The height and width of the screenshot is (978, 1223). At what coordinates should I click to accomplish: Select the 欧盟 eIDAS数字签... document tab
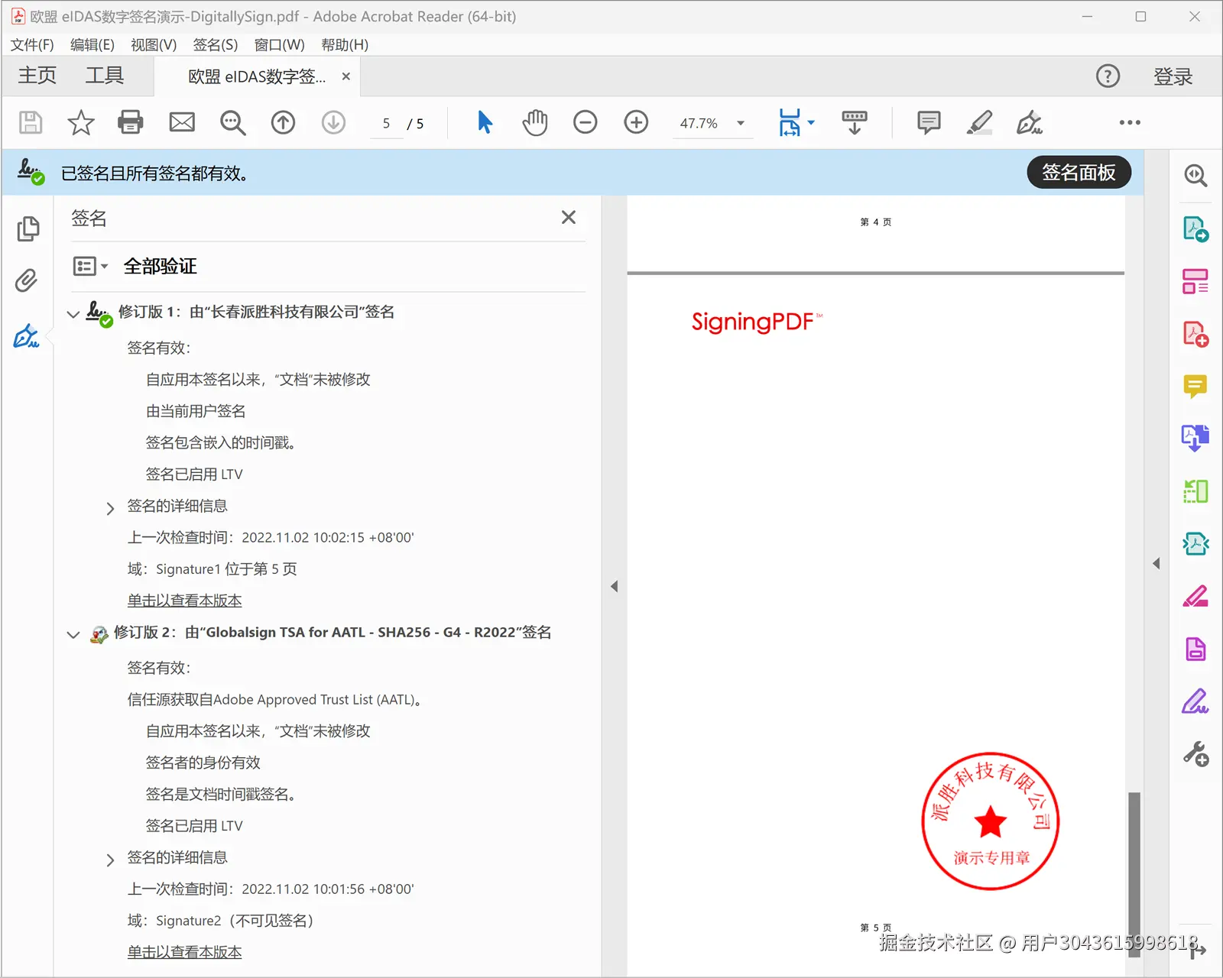pos(257,76)
